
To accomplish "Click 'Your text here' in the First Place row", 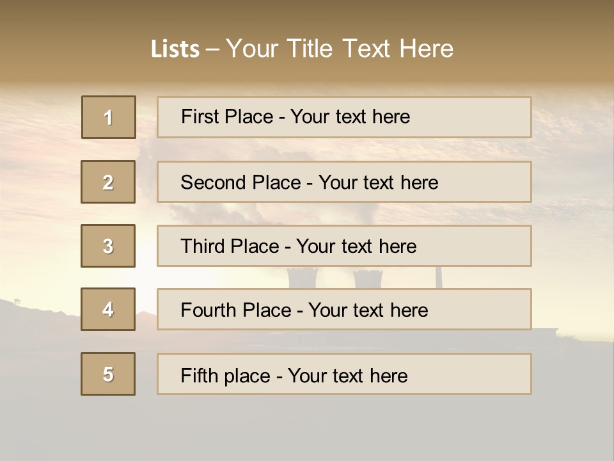I will click(x=350, y=117).
